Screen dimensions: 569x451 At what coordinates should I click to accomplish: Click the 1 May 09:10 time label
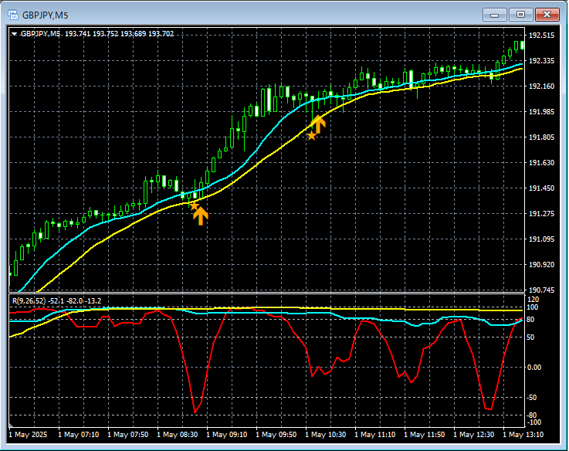tap(227, 435)
